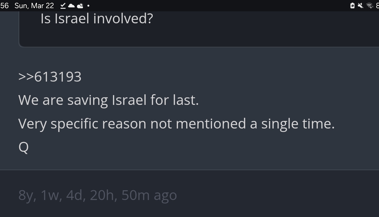Tap the battery saver icon in status bar

pos(352,6)
